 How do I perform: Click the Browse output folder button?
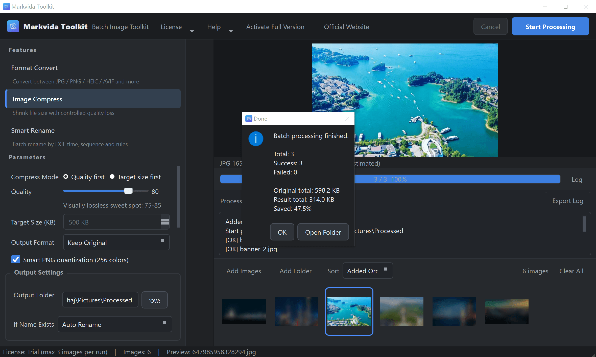154,300
